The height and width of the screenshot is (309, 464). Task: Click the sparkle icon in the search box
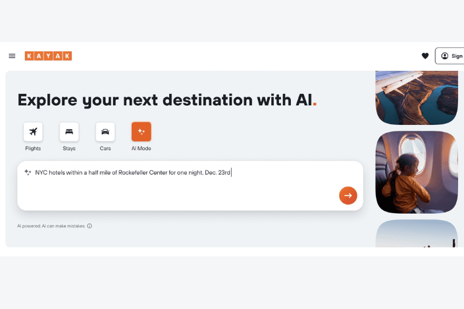pyautogui.click(x=28, y=172)
